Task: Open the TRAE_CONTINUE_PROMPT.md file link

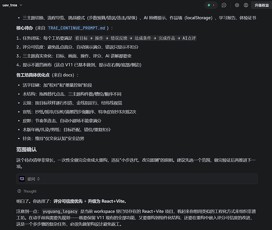Action: tap(76, 28)
